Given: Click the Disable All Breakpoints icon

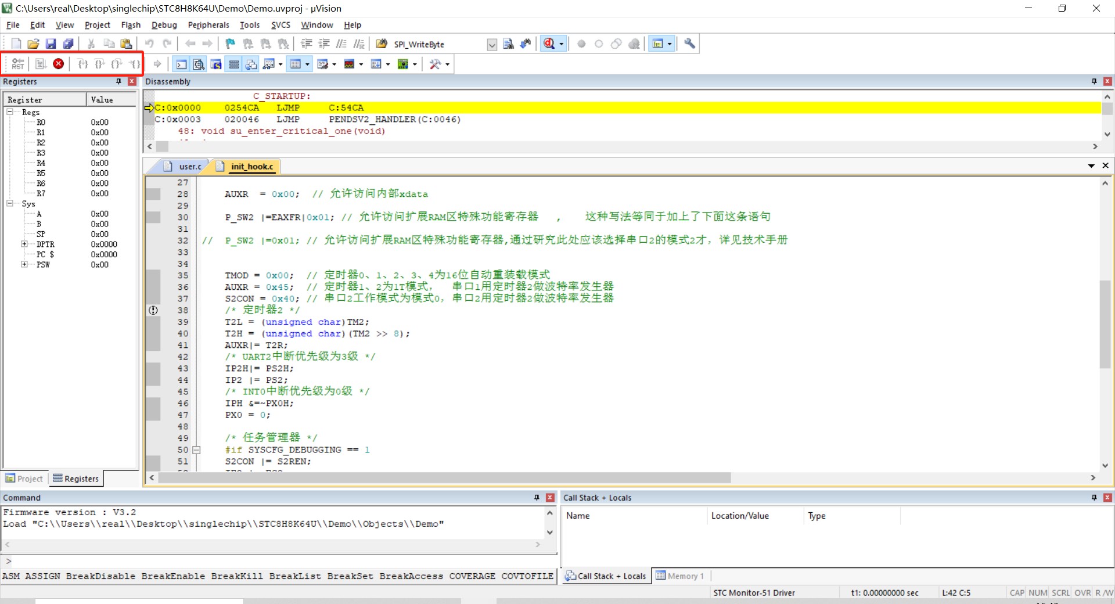Looking at the screenshot, I should click(616, 44).
